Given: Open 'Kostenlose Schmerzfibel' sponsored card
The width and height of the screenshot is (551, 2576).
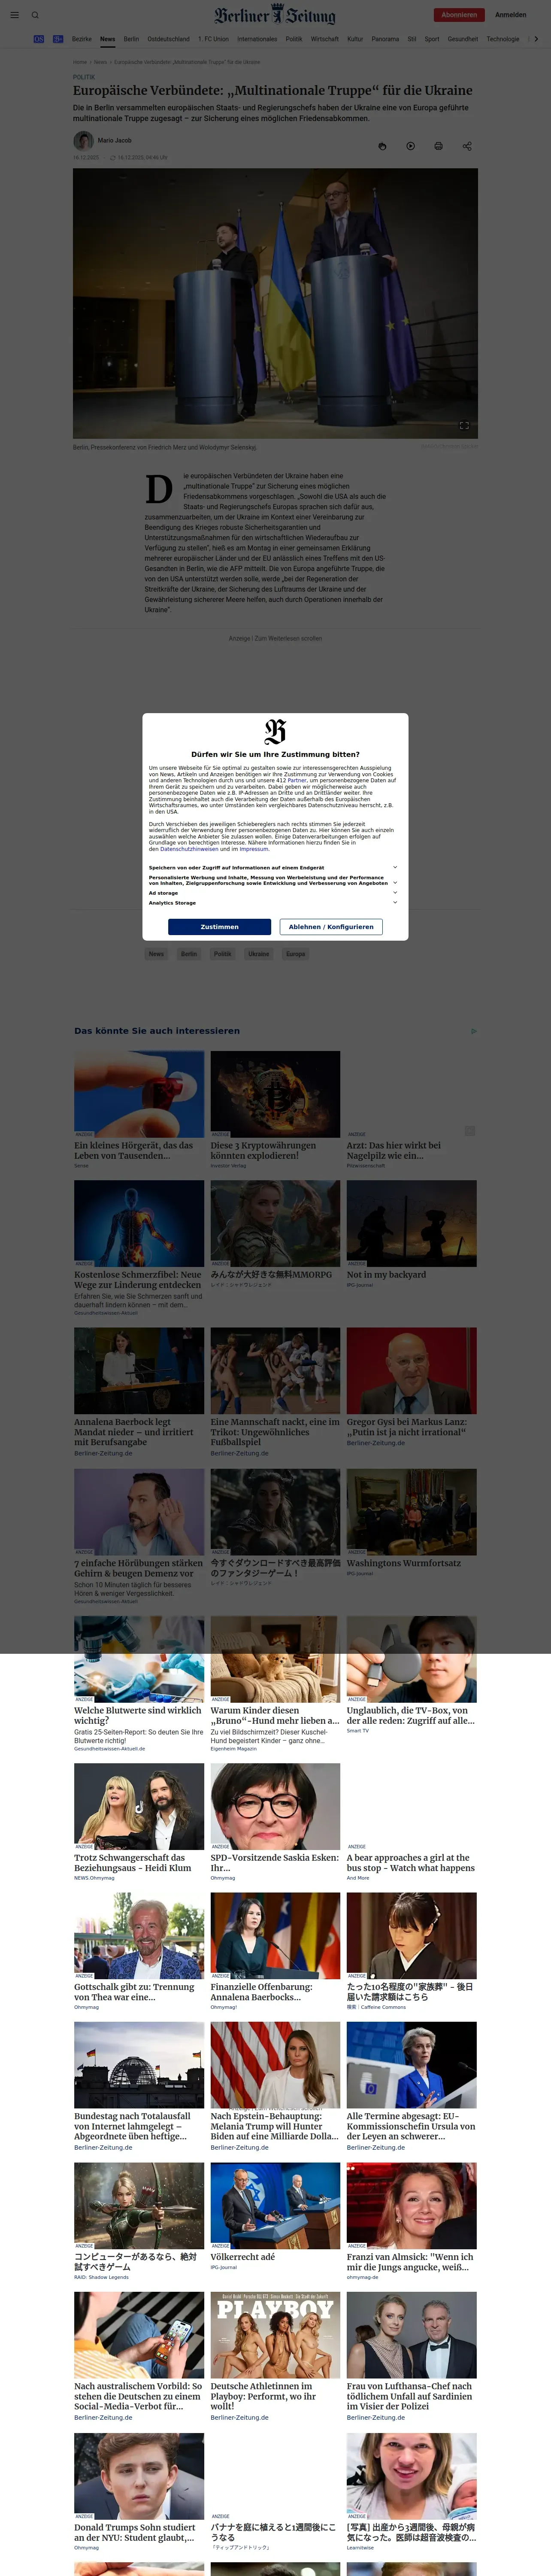Looking at the screenshot, I should 139,1248.
